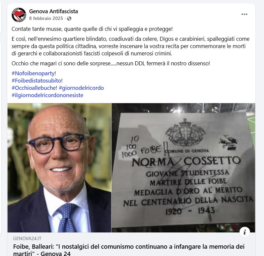Open the photo of man with glasses
Image resolution: width=264 pixels, height=256 pixels.
[59, 168]
